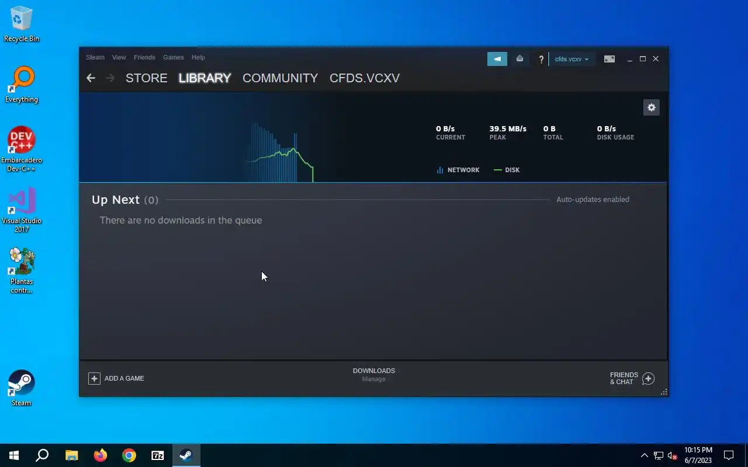Click the Up Next heading
Viewport: 748px width, 467px height.
[x=116, y=200]
